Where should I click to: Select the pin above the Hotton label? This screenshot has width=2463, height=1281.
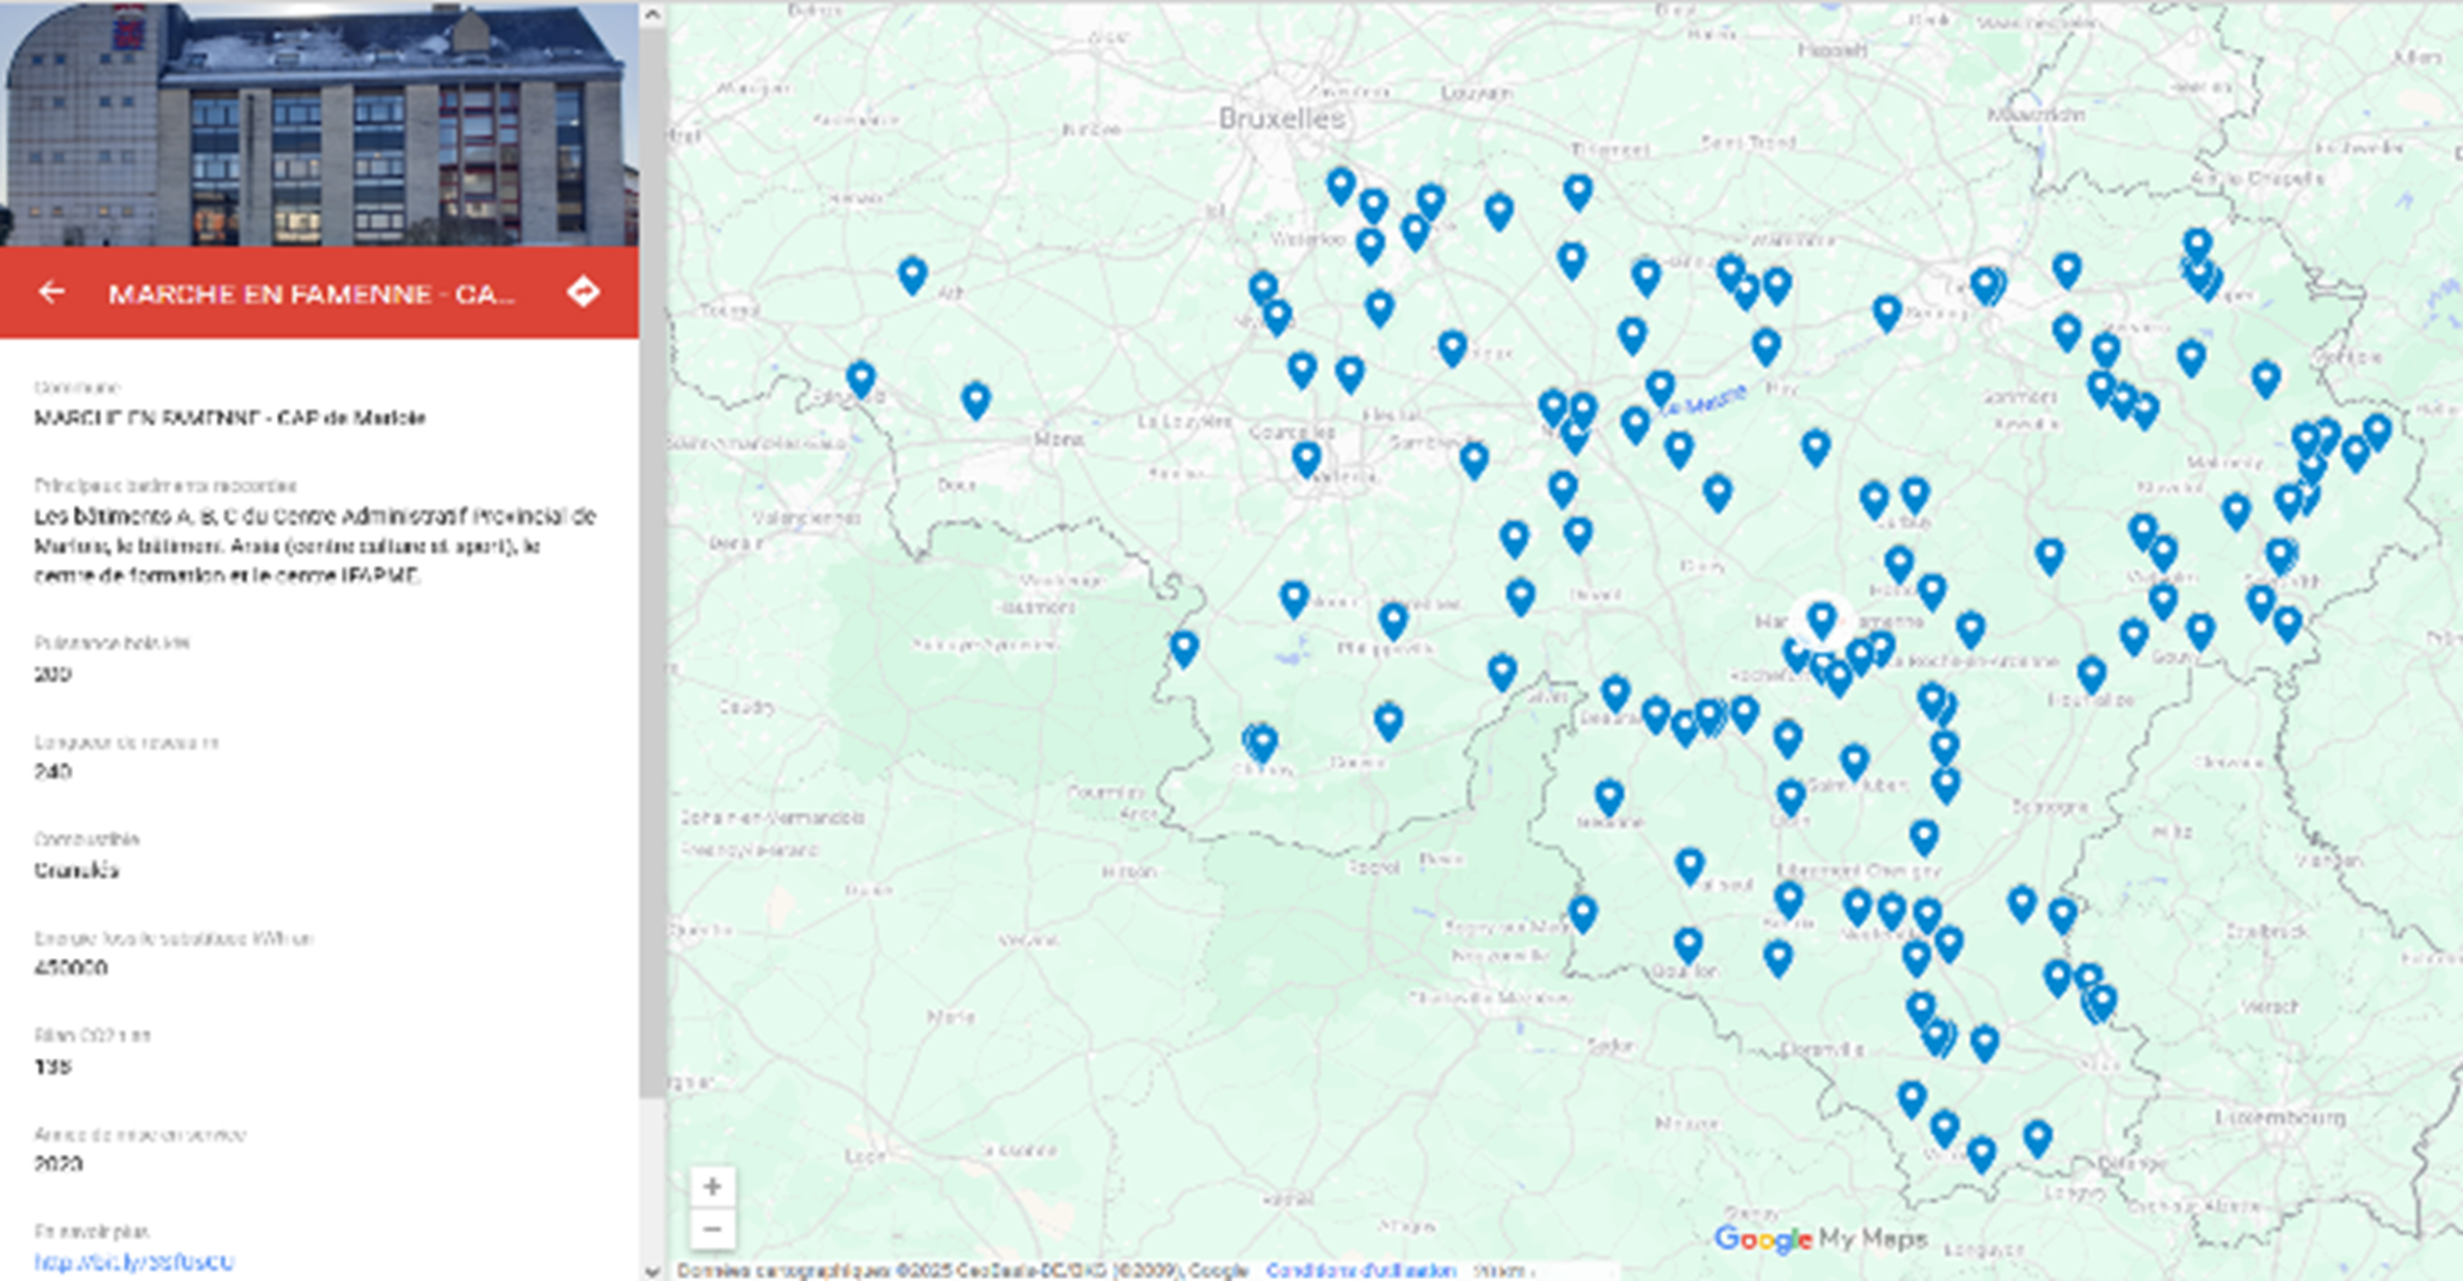[x=1899, y=564]
